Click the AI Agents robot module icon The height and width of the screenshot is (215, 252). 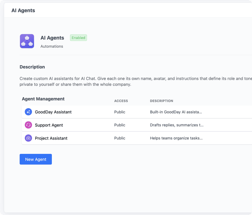pos(27,41)
